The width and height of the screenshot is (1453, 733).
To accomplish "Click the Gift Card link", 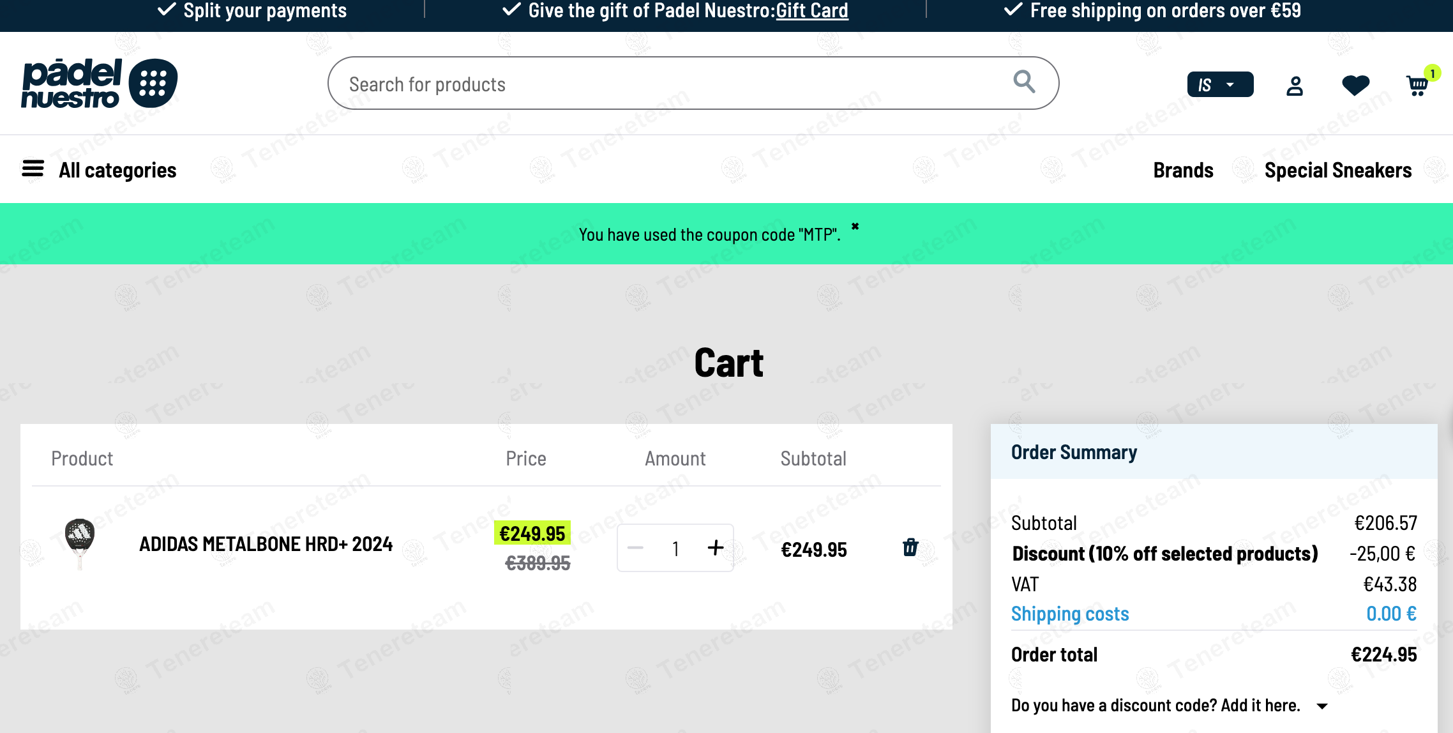I will tap(811, 11).
